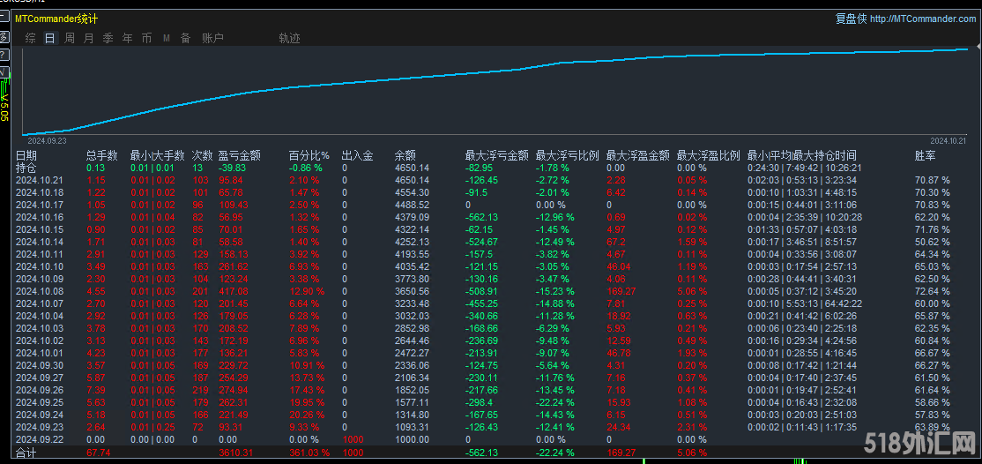Select the 日 (daily) statistics tab
This screenshot has height=464, width=982.
point(50,38)
